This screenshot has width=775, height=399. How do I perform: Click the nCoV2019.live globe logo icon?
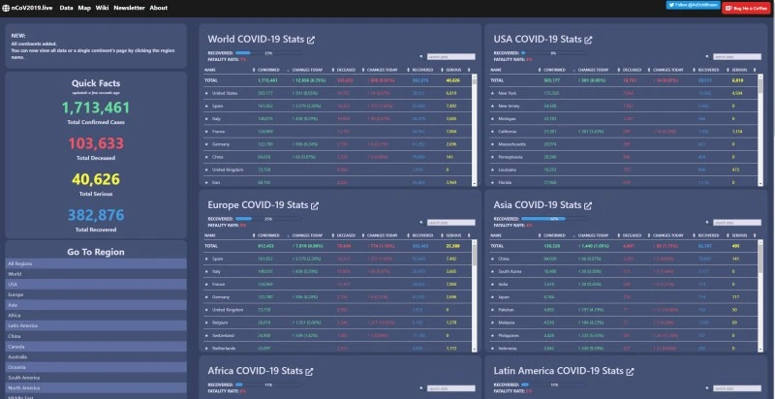pos(7,7)
